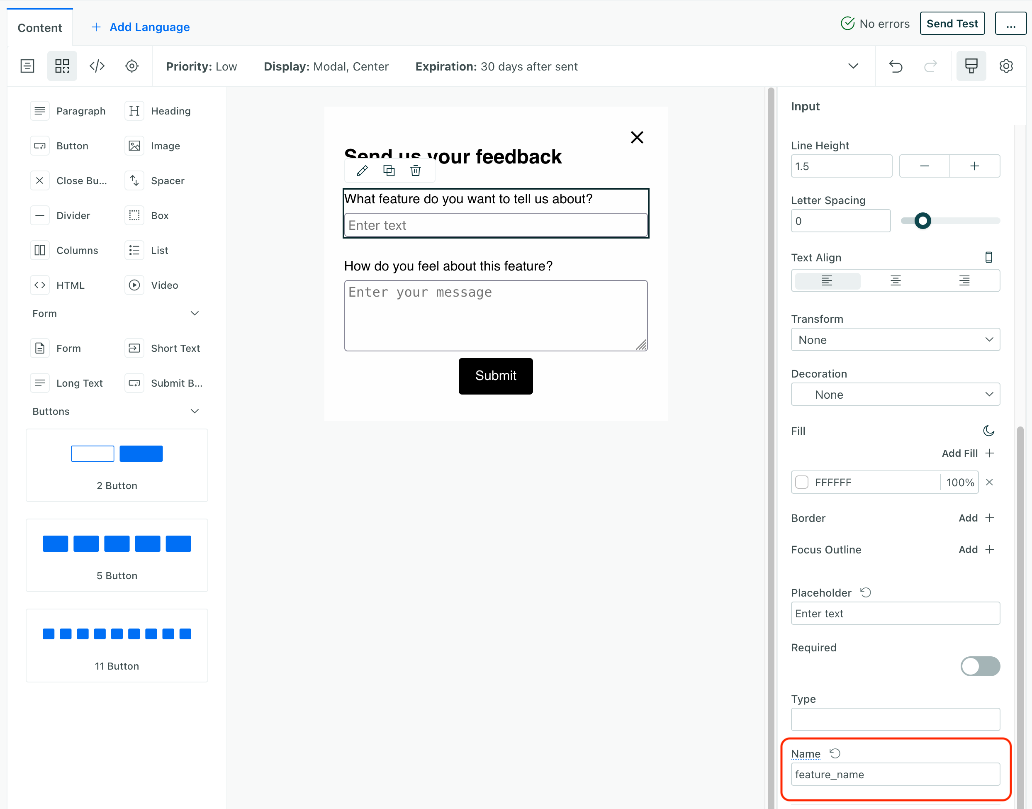The image size is (1032, 809).
Task: Enable the Required toggle
Action: [x=981, y=666]
